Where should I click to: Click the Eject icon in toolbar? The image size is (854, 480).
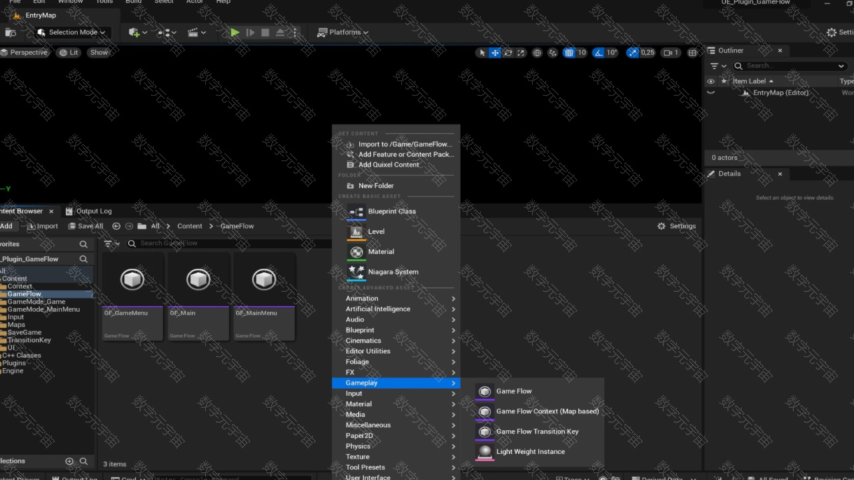pyautogui.click(x=280, y=32)
